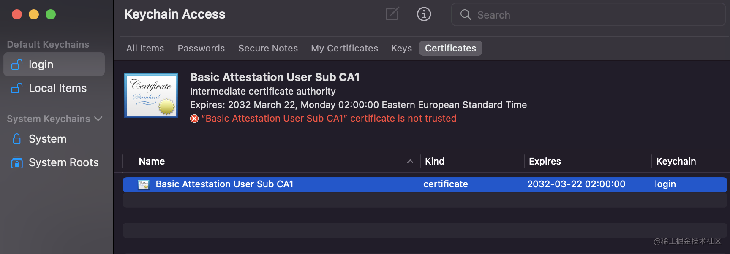Click the magnifying glass in the search bar

(465, 14)
